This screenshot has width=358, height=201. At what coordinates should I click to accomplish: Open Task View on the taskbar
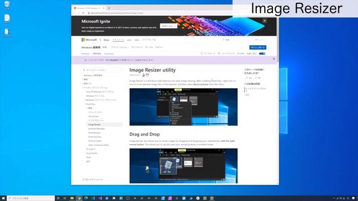tap(65, 198)
